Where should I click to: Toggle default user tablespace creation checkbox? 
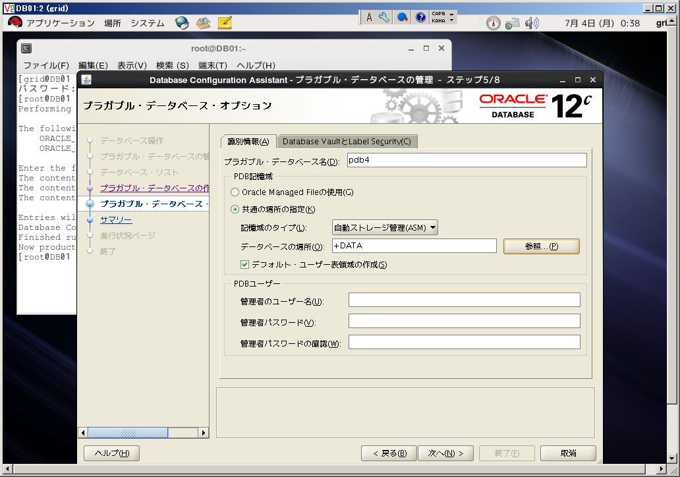tap(245, 264)
